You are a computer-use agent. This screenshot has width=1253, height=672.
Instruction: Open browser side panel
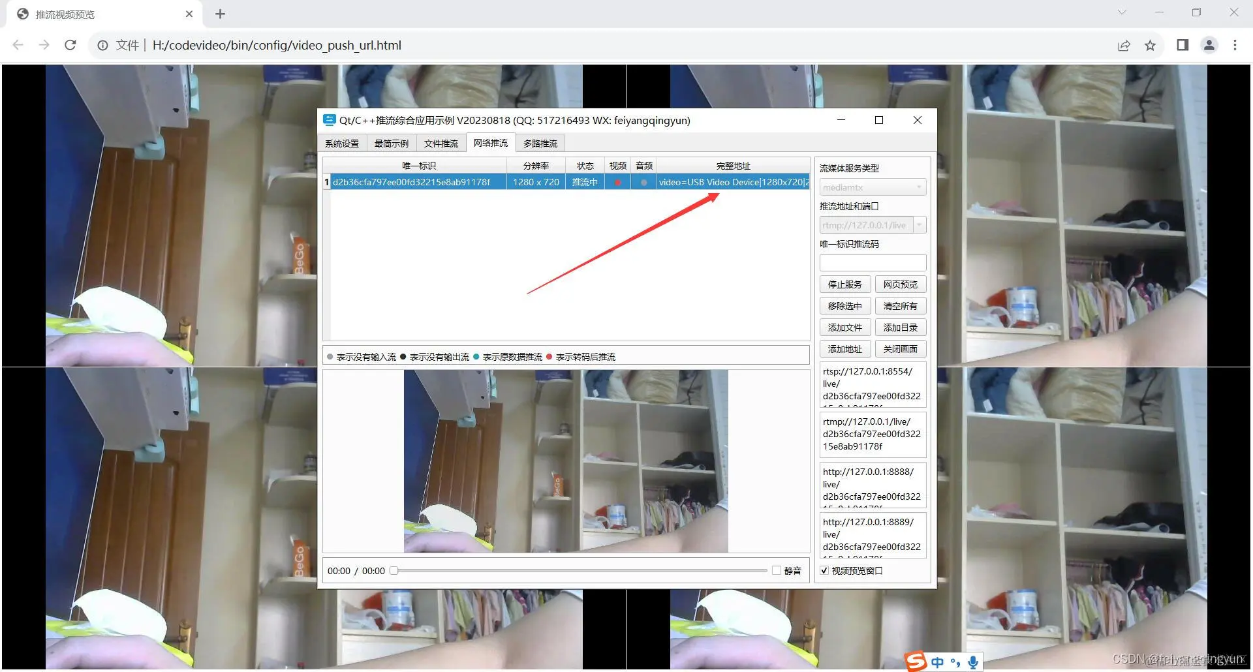click(1183, 45)
